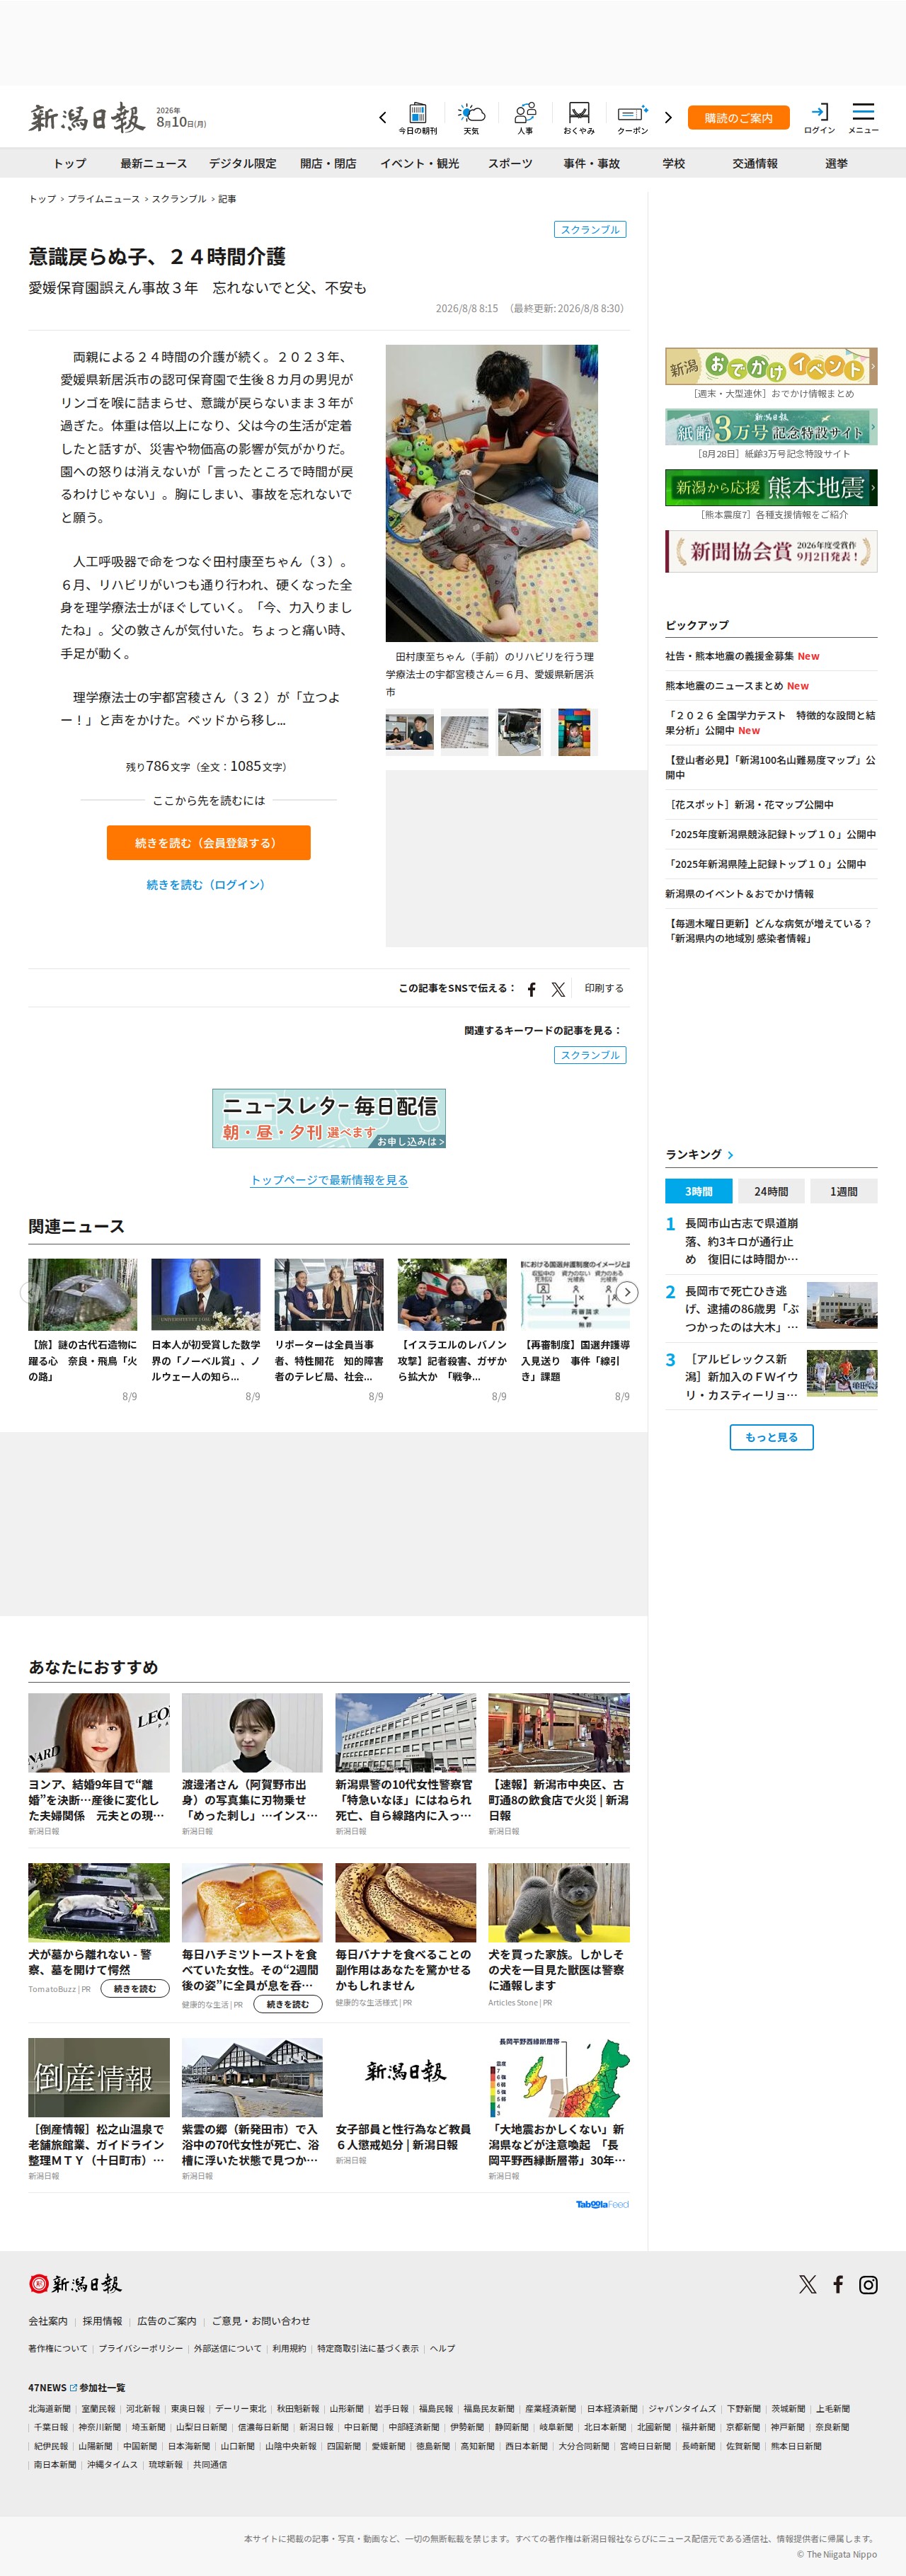
Task: Click the footer 新潟日報 logo
Action: point(75,2284)
